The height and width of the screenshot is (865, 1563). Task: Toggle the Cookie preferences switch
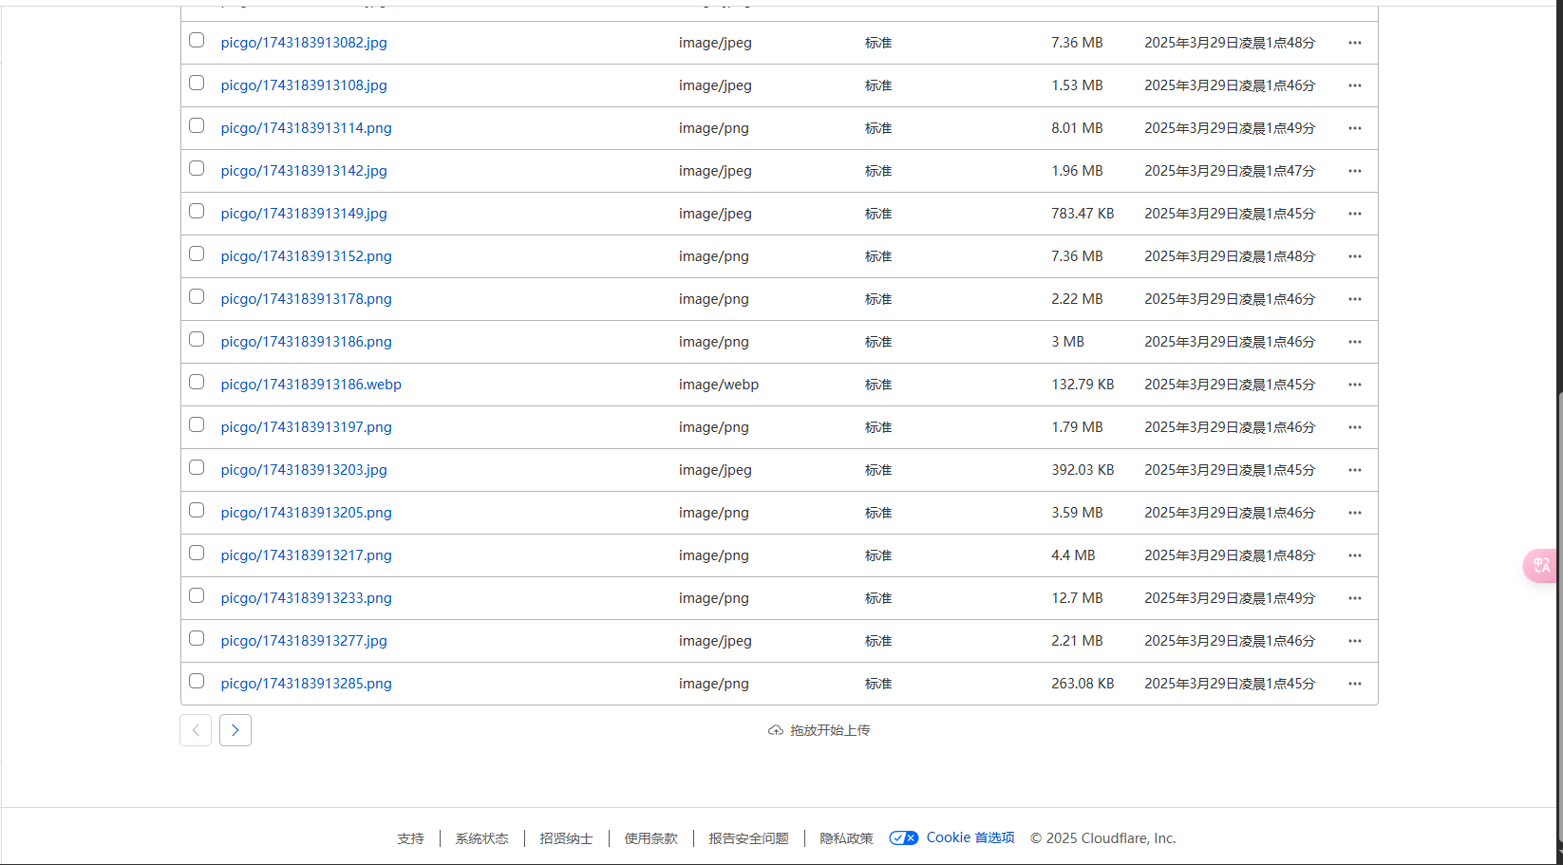pyautogui.click(x=903, y=837)
